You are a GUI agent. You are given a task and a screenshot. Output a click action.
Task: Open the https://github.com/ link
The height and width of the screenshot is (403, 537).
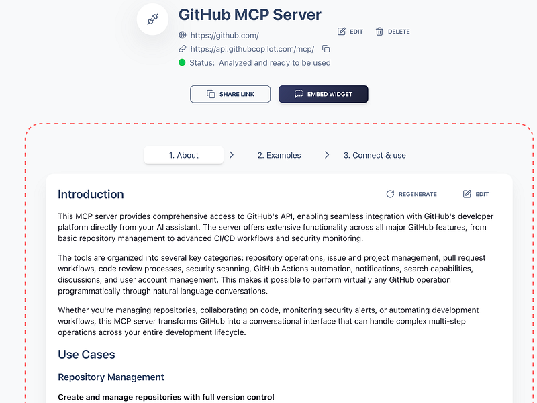pyautogui.click(x=224, y=36)
